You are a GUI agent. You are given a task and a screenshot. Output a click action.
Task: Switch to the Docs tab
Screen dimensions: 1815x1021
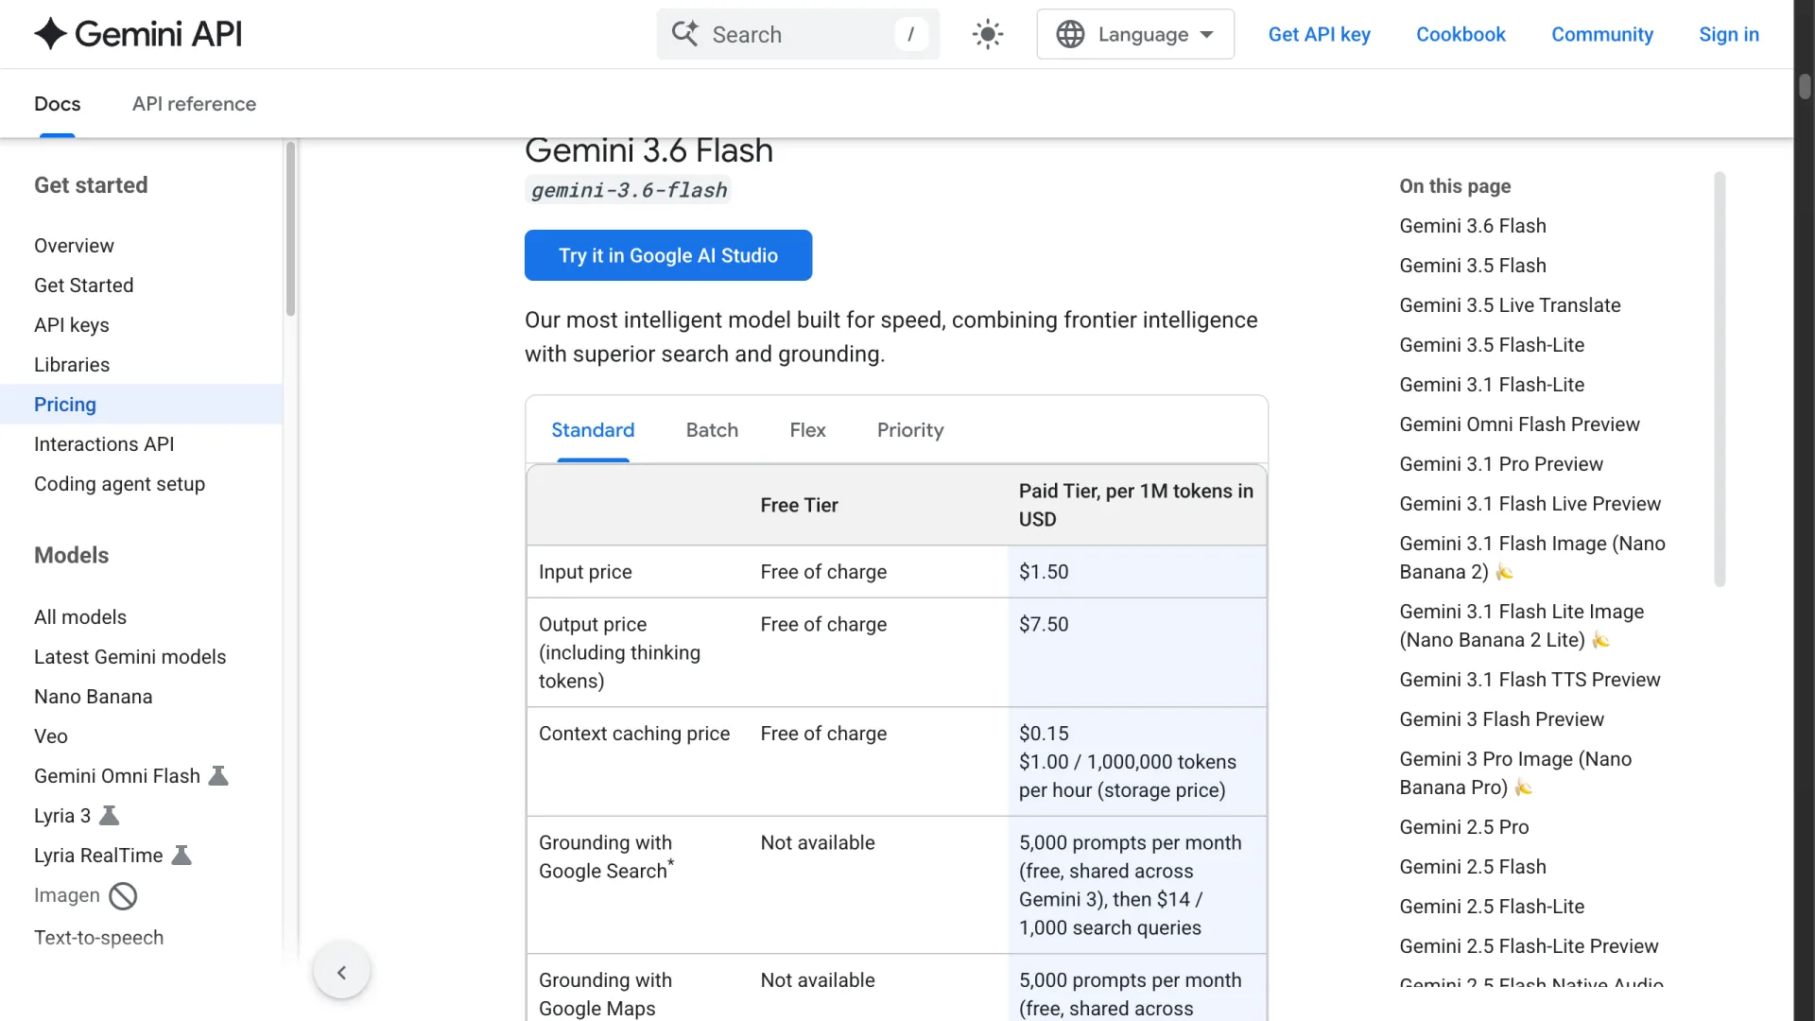[58, 104]
